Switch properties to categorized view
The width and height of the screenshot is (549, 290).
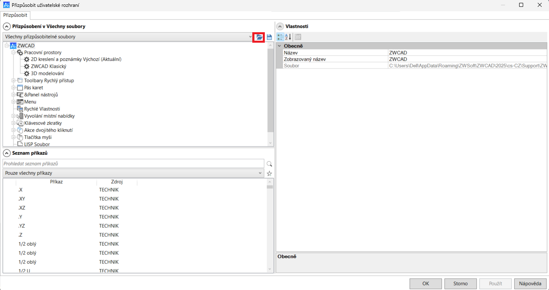[281, 37]
